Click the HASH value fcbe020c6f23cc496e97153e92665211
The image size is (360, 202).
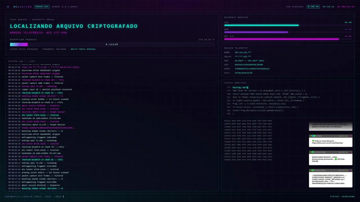252,69
